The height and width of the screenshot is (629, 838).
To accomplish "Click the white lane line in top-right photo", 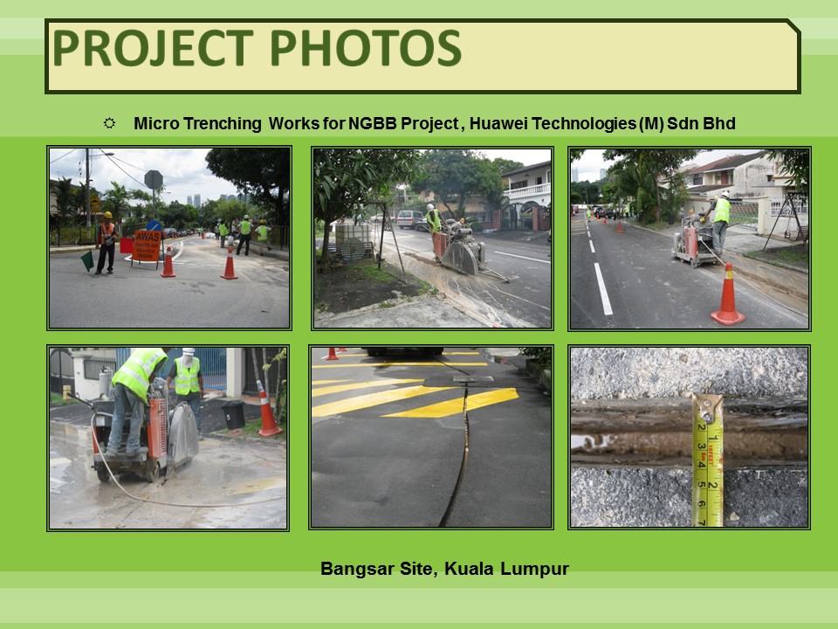I will tap(602, 288).
